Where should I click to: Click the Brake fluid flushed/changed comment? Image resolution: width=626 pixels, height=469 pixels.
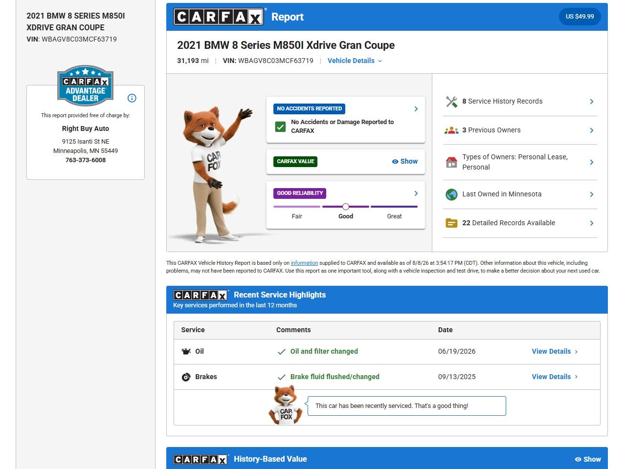[335, 377]
